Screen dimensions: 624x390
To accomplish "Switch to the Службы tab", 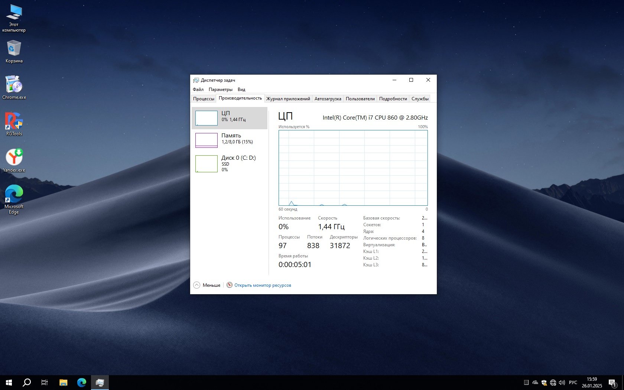I will point(420,99).
